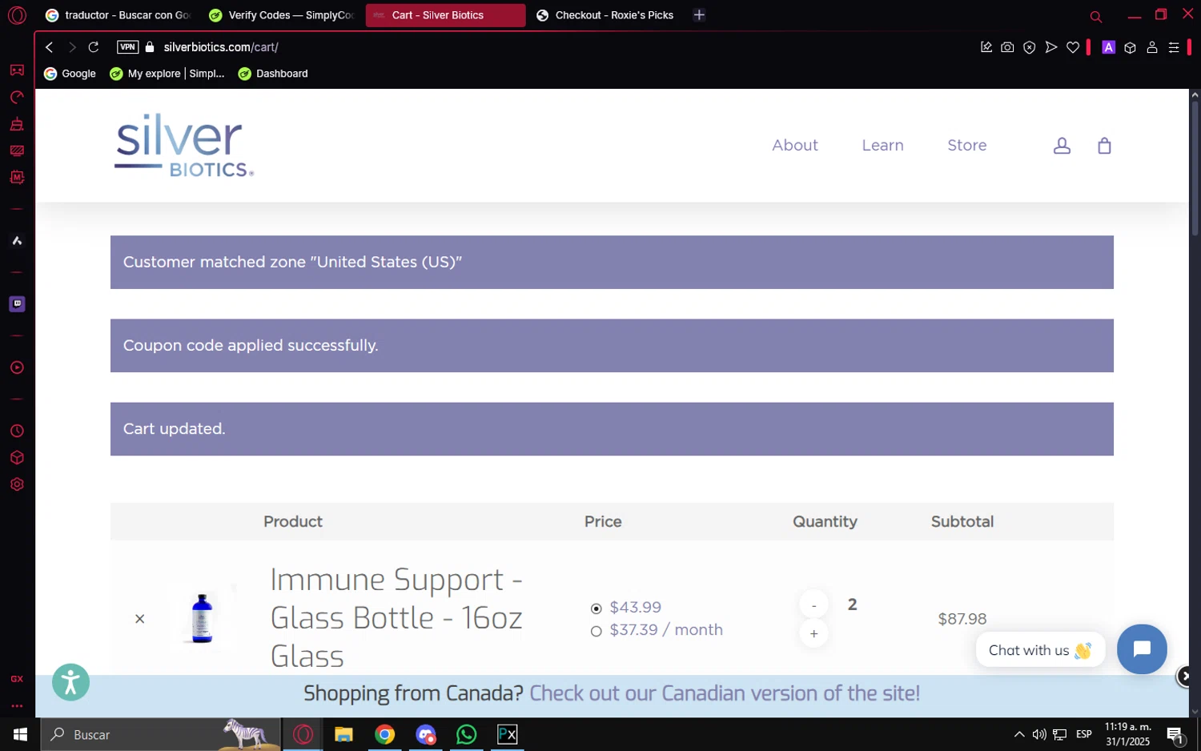The image size is (1201, 751).
Task: Open WhatsApp from taskbar
Action: click(466, 734)
